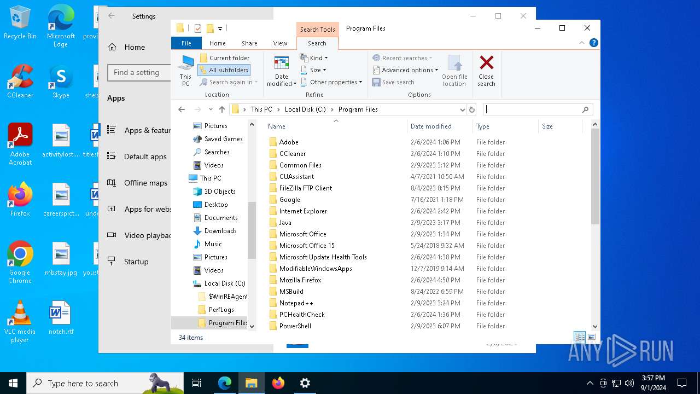The image size is (700, 394).
Task: Open Recent searches dropdown
Action: point(402,58)
